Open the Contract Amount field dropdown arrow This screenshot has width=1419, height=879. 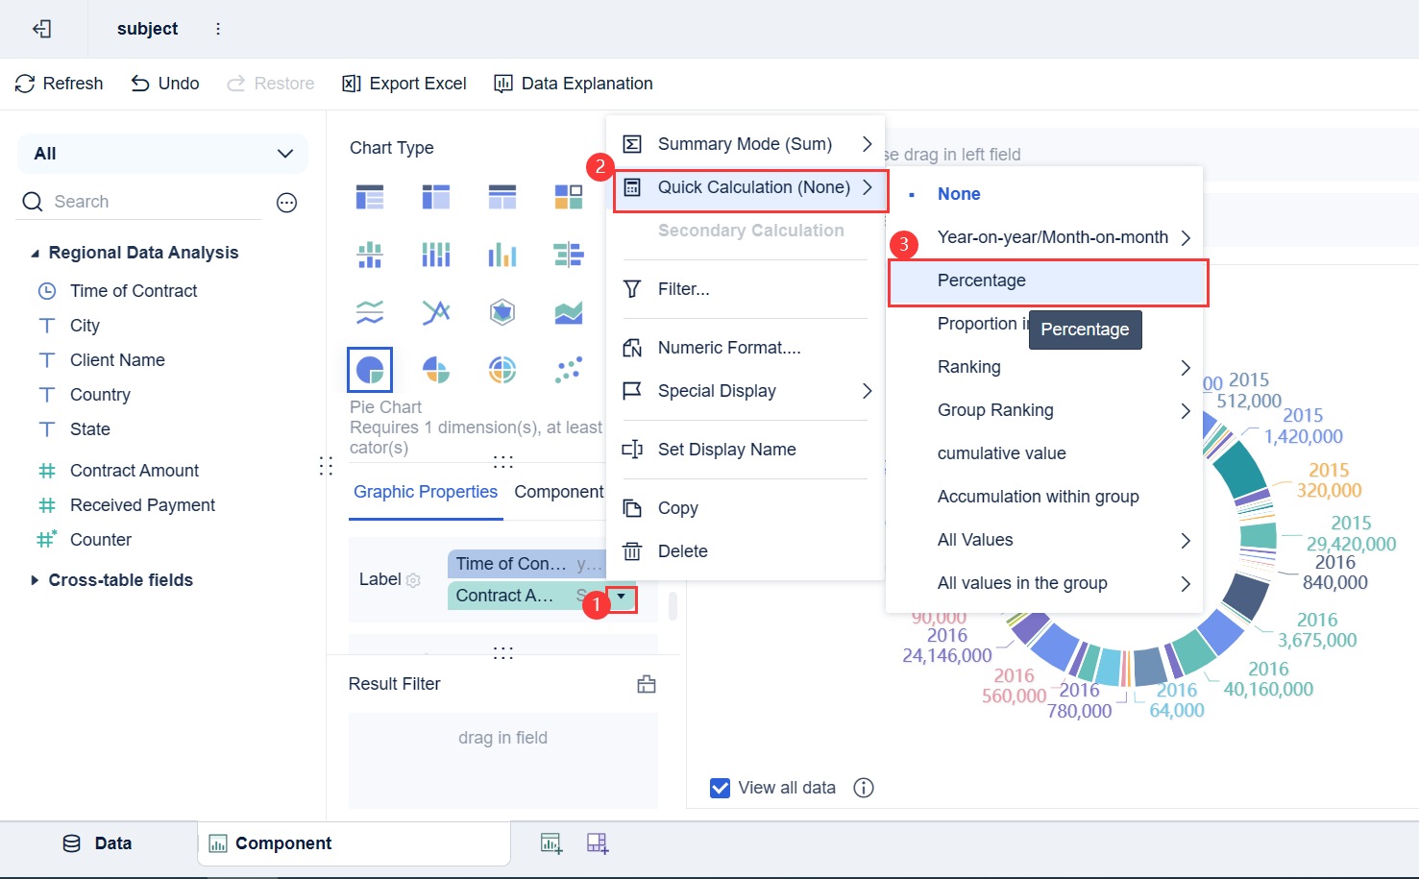click(x=622, y=597)
